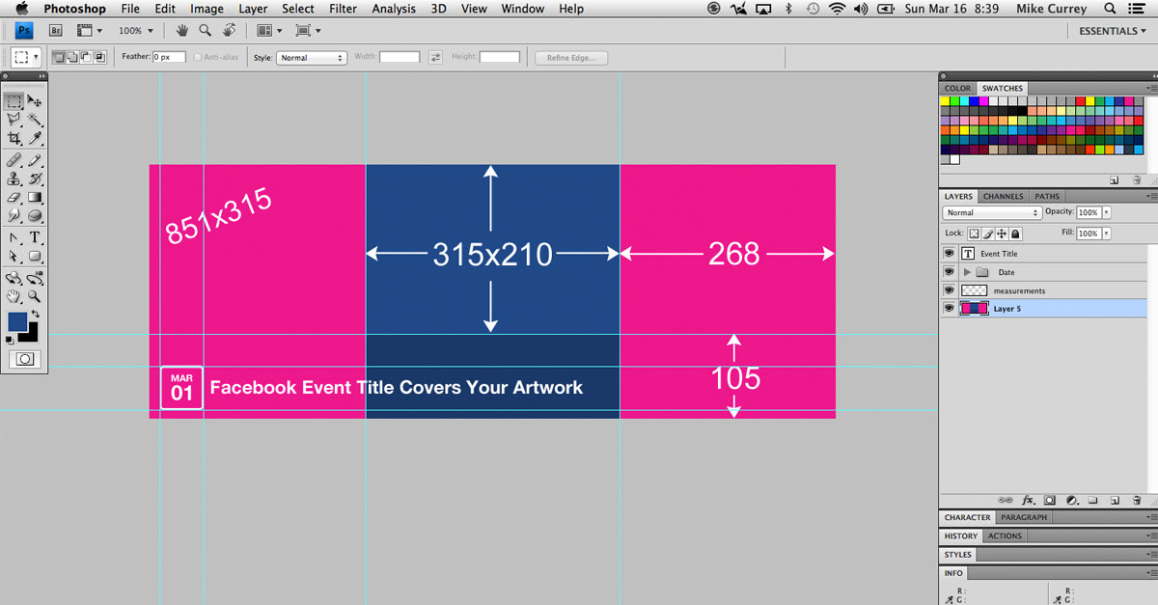Select the 3D Rotate tool
The height and width of the screenshot is (605, 1158).
tap(14, 279)
